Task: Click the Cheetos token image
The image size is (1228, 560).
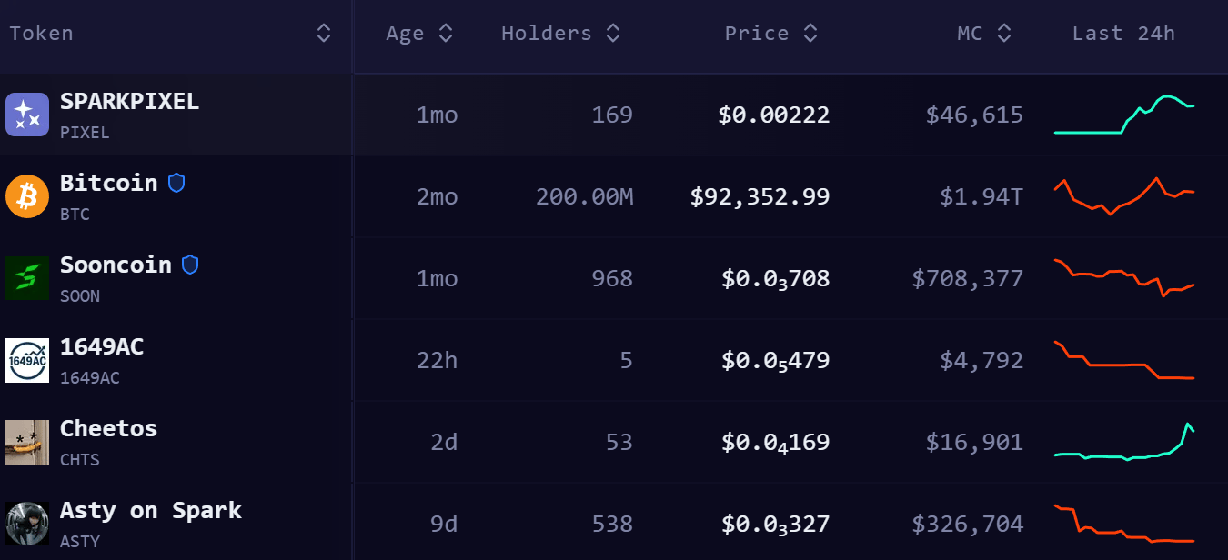Action: [27, 442]
